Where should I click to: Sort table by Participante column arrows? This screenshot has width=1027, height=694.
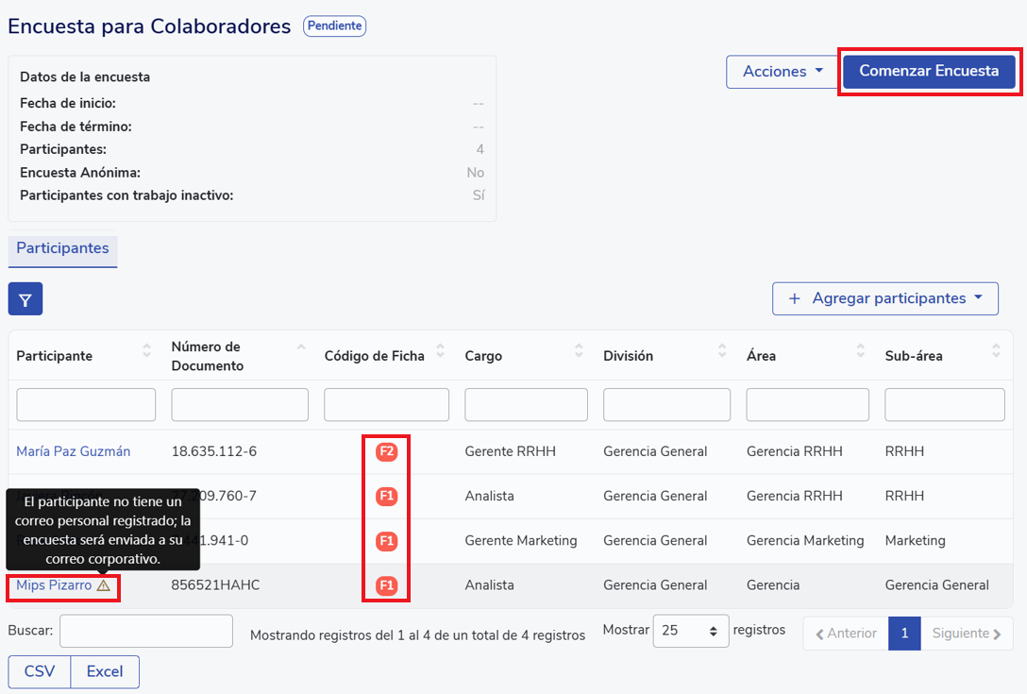coord(146,351)
